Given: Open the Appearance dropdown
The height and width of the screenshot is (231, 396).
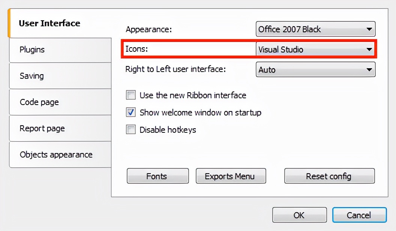Looking at the screenshot, I should coord(315,29).
